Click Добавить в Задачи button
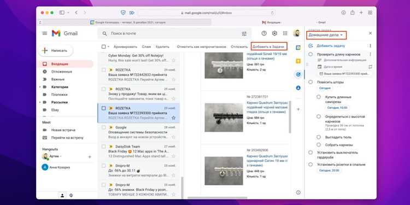 click(269, 46)
